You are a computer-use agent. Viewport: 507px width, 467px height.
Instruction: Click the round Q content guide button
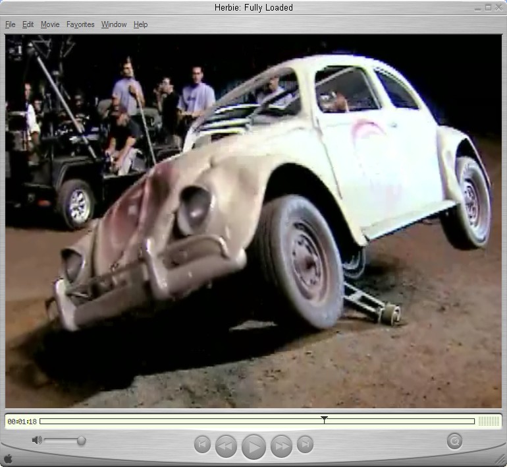pos(454,441)
